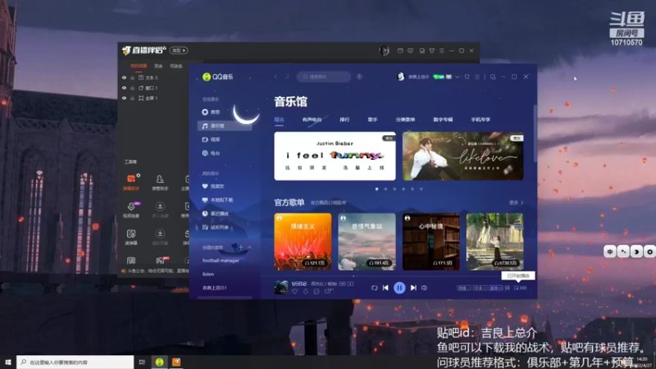The image size is (656, 369).
Task: Open the volume control speaker icon
Action: click(x=424, y=288)
